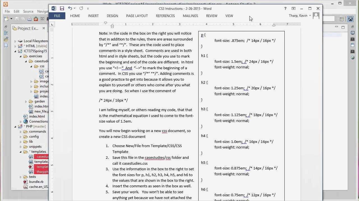Click the Save All icon in Aptana toolbar

(23, 19)
